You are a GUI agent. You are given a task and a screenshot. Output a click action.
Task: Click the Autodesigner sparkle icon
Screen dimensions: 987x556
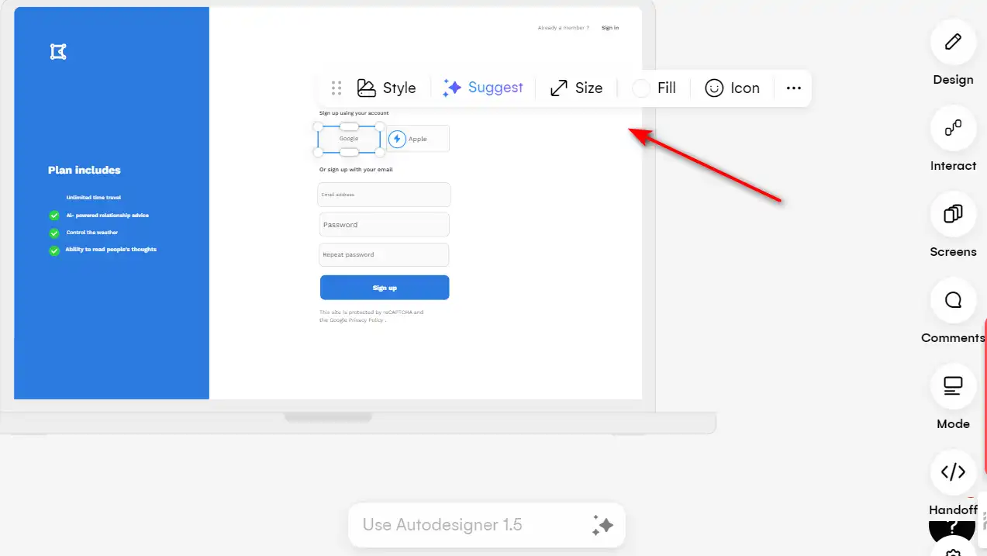602,525
